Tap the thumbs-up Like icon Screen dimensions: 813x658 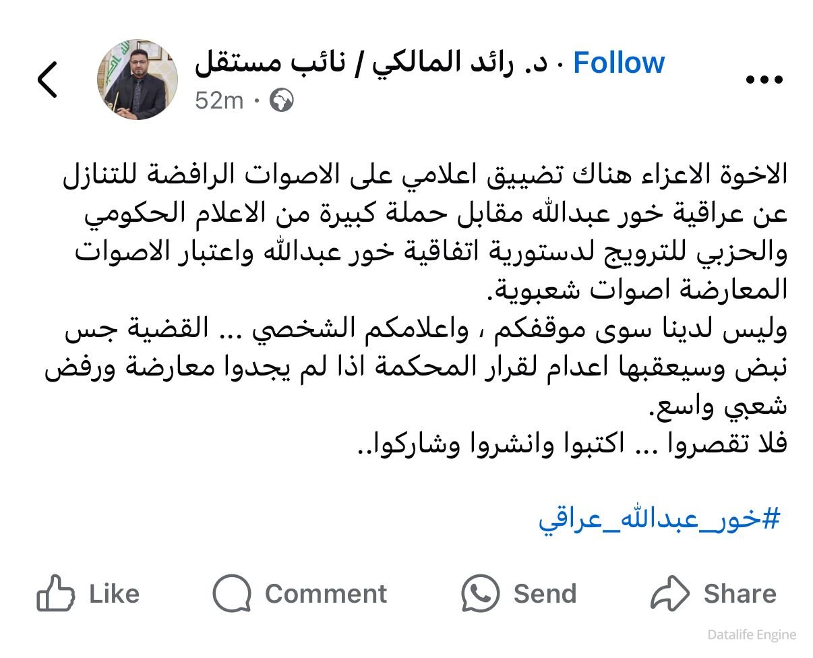(55, 593)
